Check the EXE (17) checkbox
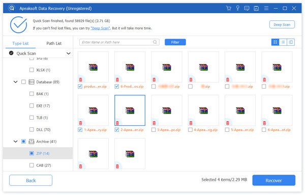The height and width of the screenshot is (195, 305). 32,105
